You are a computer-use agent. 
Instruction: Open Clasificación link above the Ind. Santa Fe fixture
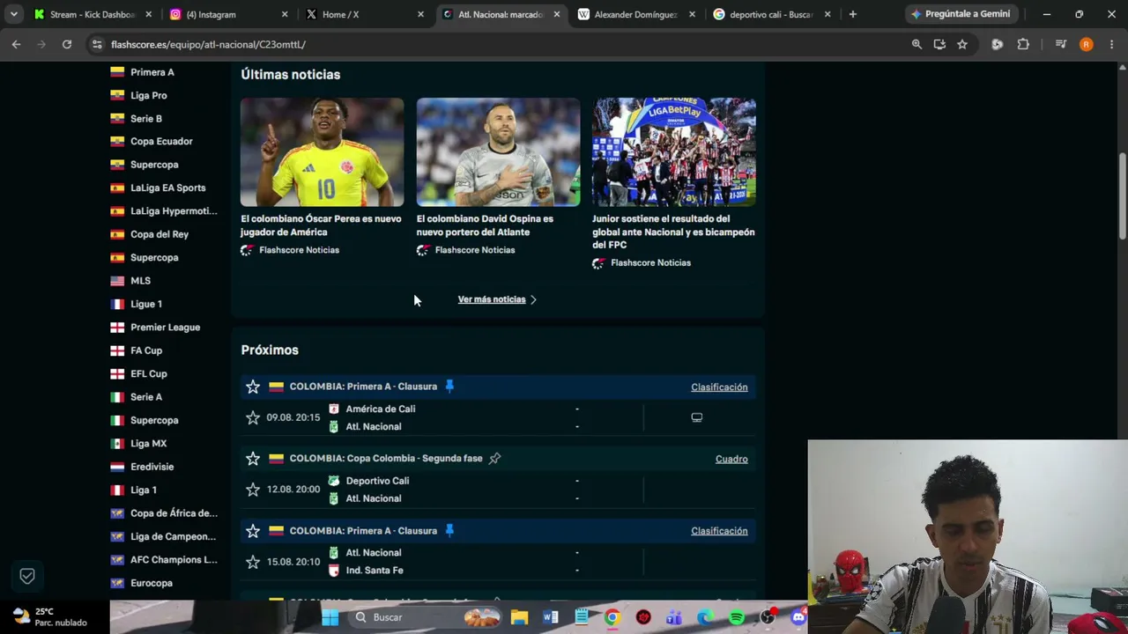pyautogui.click(x=719, y=531)
